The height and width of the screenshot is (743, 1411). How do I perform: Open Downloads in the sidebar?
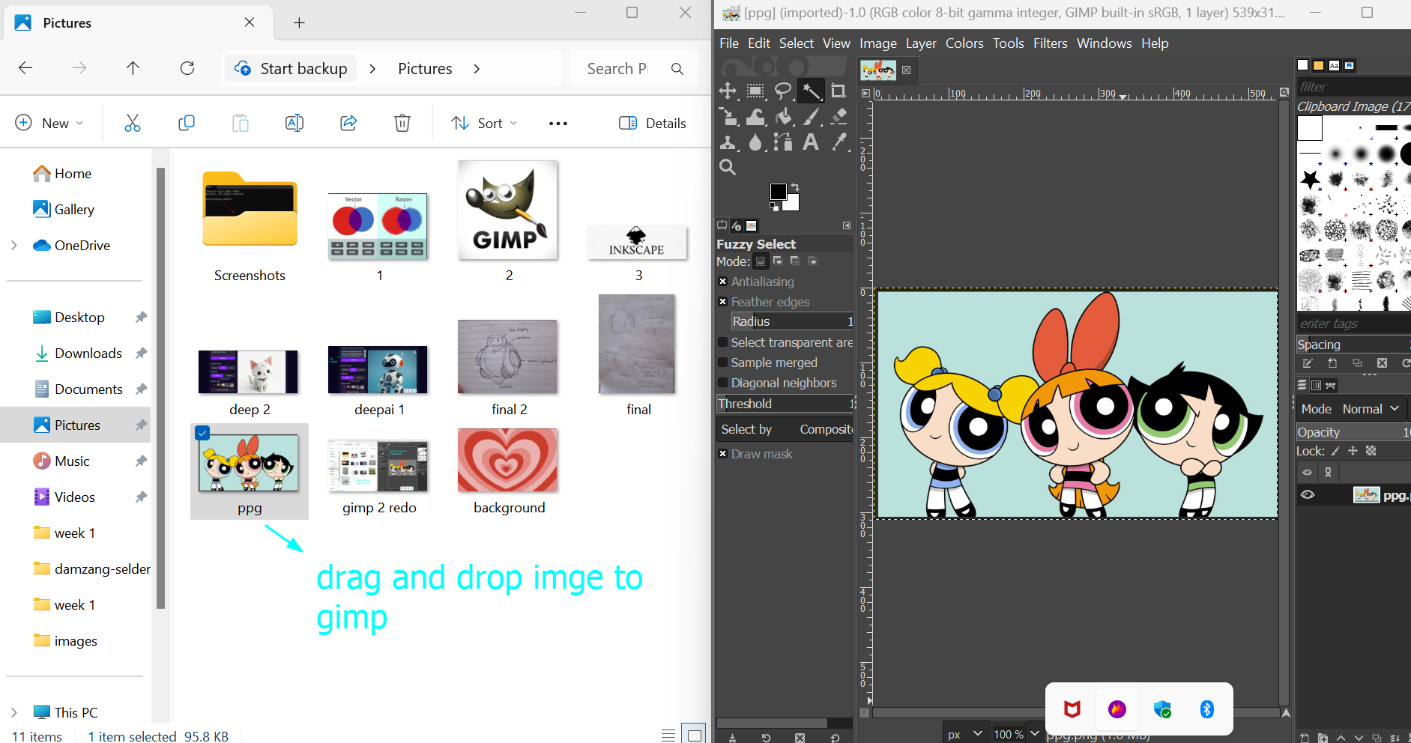pyautogui.click(x=88, y=354)
